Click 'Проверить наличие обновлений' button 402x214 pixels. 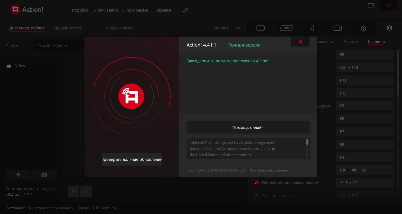tap(132, 160)
